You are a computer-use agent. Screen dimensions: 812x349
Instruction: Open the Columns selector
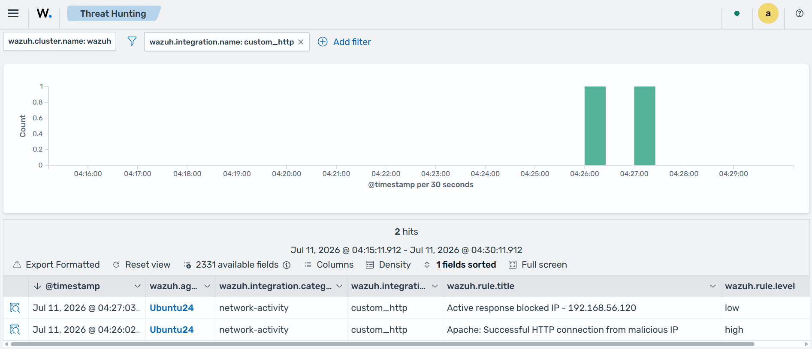tap(329, 265)
